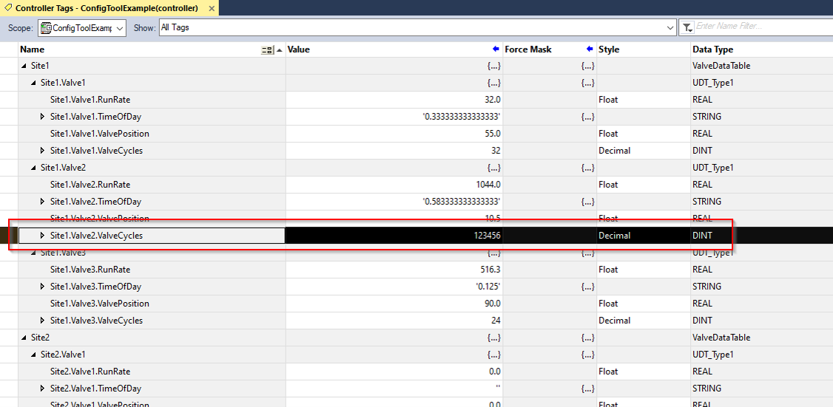Click value '0.583333333333333' of Valve2.TimeOfDay
Image resolution: width=833 pixels, height=407 pixels.
pyautogui.click(x=461, y=201)
